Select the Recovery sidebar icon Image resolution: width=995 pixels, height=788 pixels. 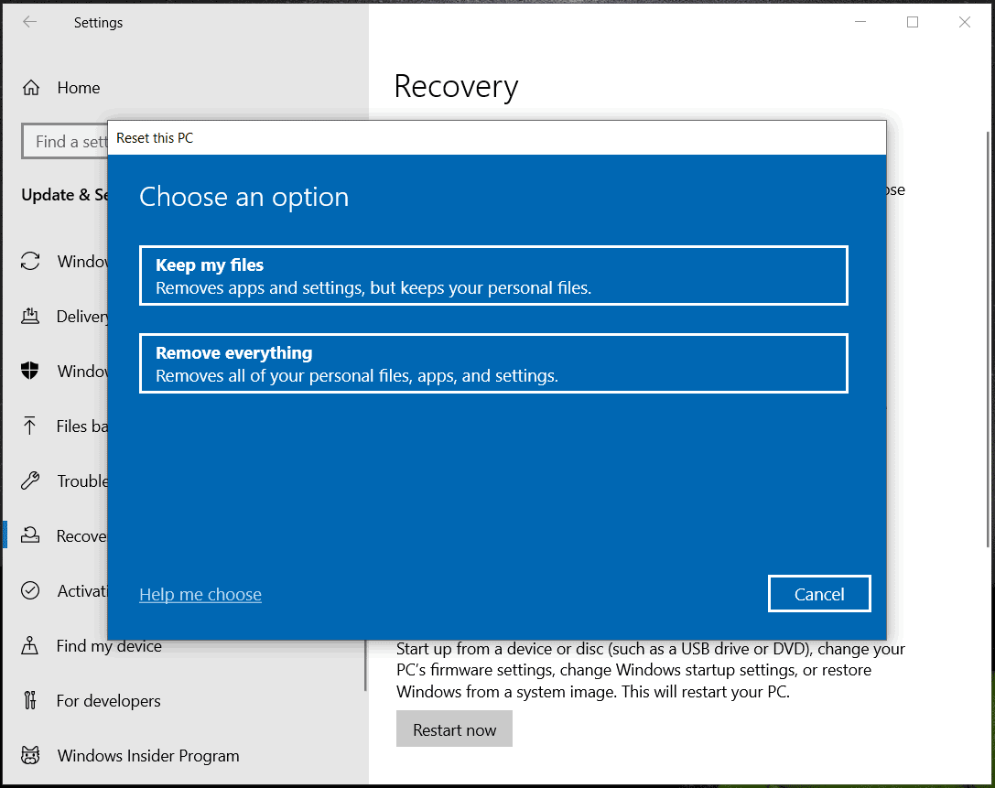click(32, 535)
